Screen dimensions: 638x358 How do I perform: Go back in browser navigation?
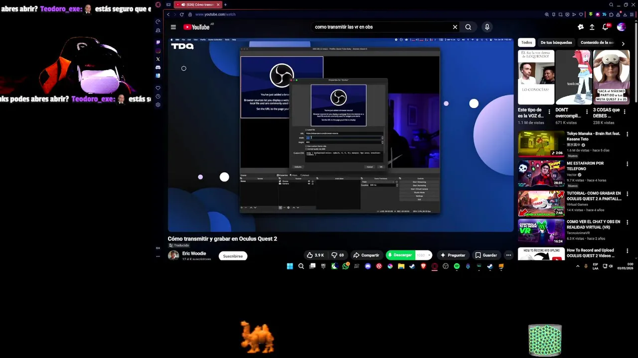click(168, 14)
